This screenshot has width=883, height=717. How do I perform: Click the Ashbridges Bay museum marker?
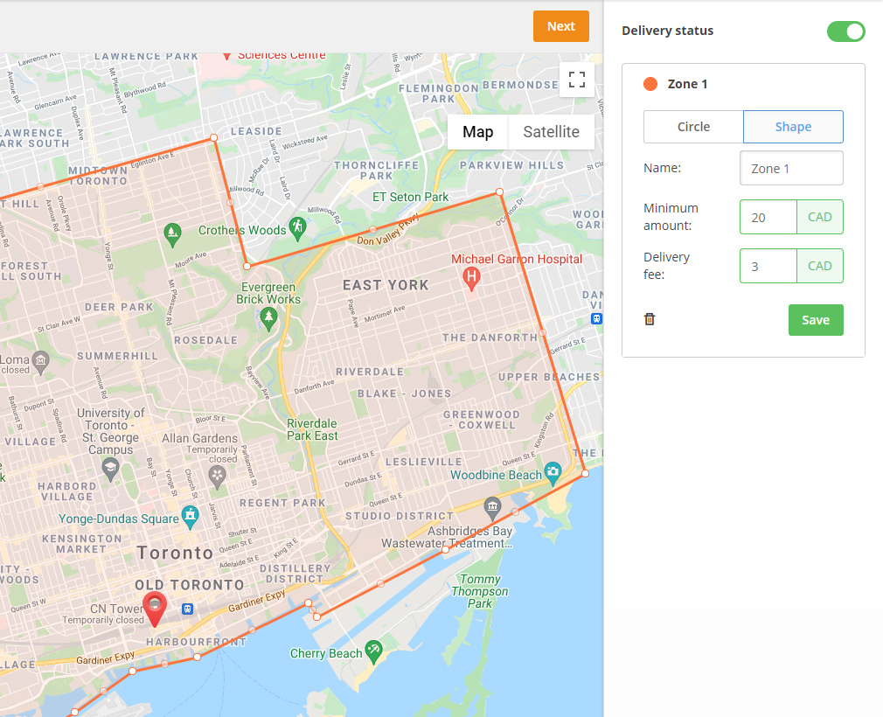492,509
